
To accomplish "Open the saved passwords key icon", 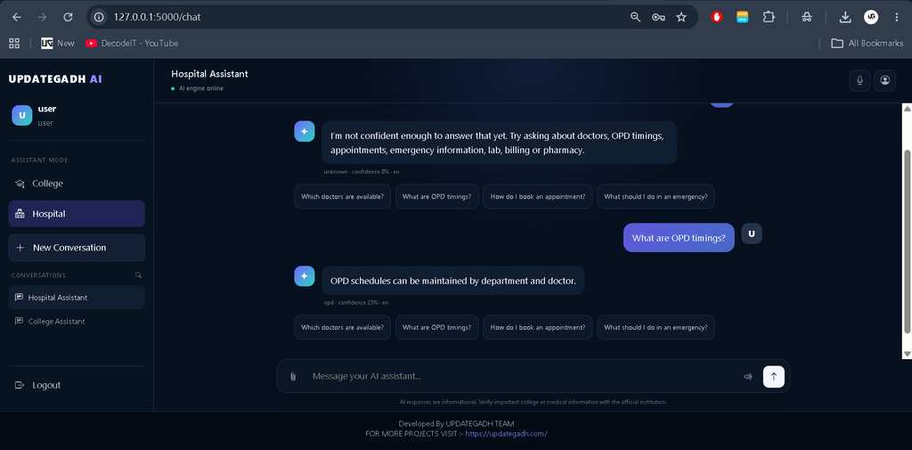I will 658,17.
